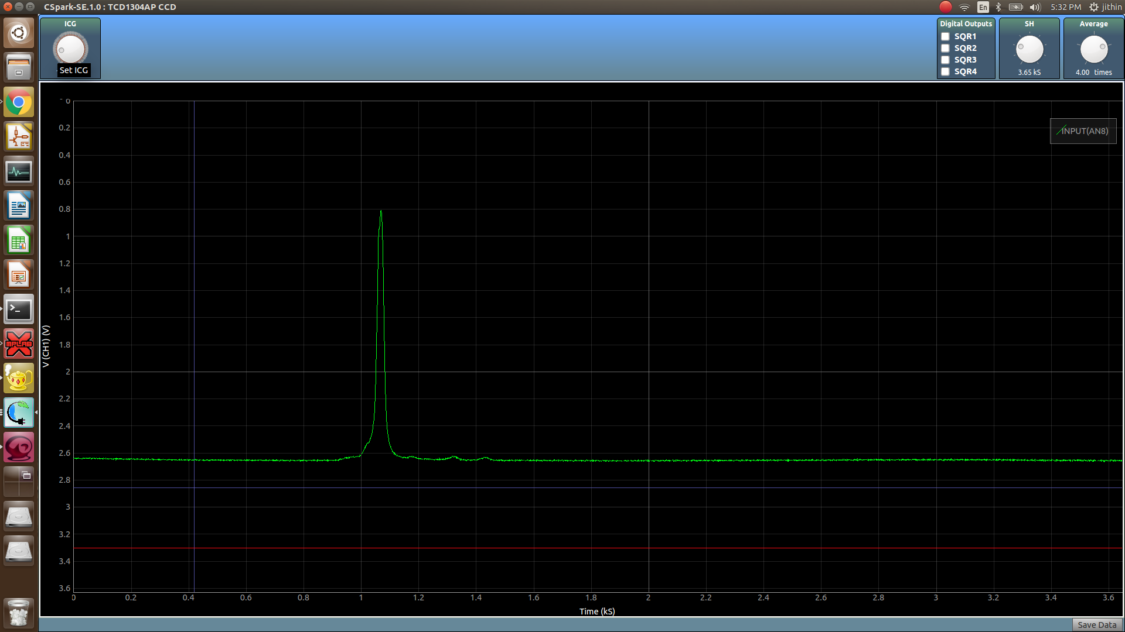Click the INPUT(AN8) plot legend entry
Viewport: 1125px width, 632px height.
(1083, 131)
